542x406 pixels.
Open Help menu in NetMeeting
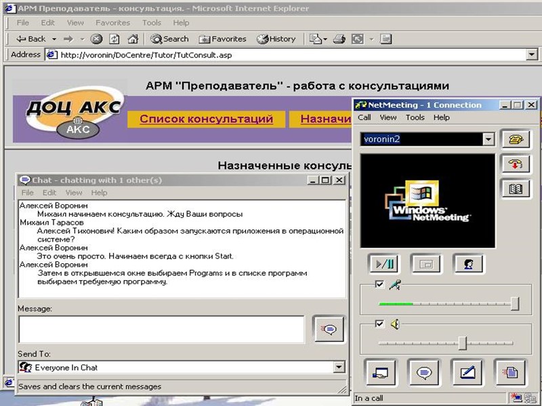click(442, 117)
